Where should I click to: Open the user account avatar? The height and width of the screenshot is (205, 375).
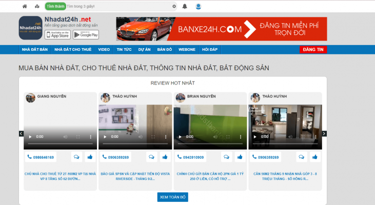pyautogui.click(x=198, y=7)
